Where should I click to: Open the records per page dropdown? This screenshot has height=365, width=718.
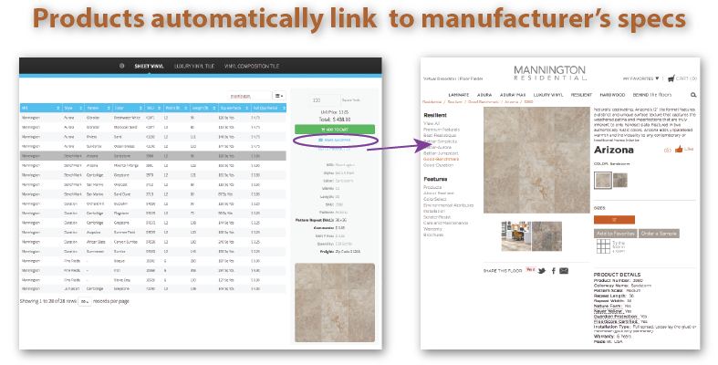click(84, 299)
